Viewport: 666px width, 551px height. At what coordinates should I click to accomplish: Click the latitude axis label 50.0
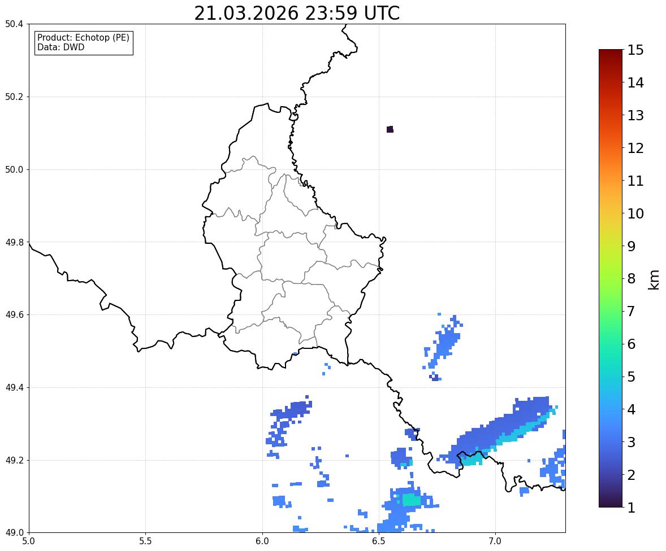[x=14, y=170]
